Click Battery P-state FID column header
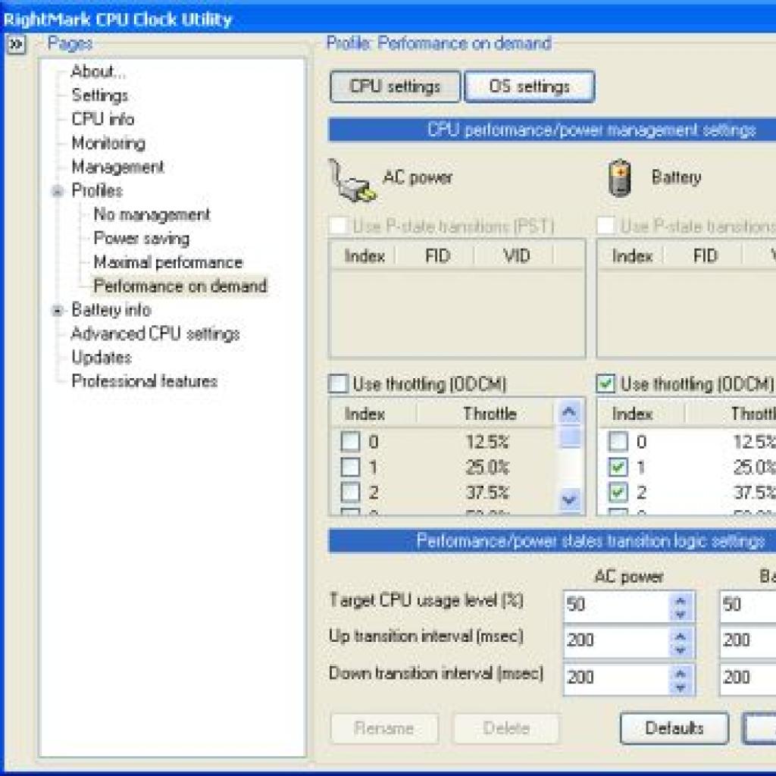This screenshot has height=776, width=776. 704,256
